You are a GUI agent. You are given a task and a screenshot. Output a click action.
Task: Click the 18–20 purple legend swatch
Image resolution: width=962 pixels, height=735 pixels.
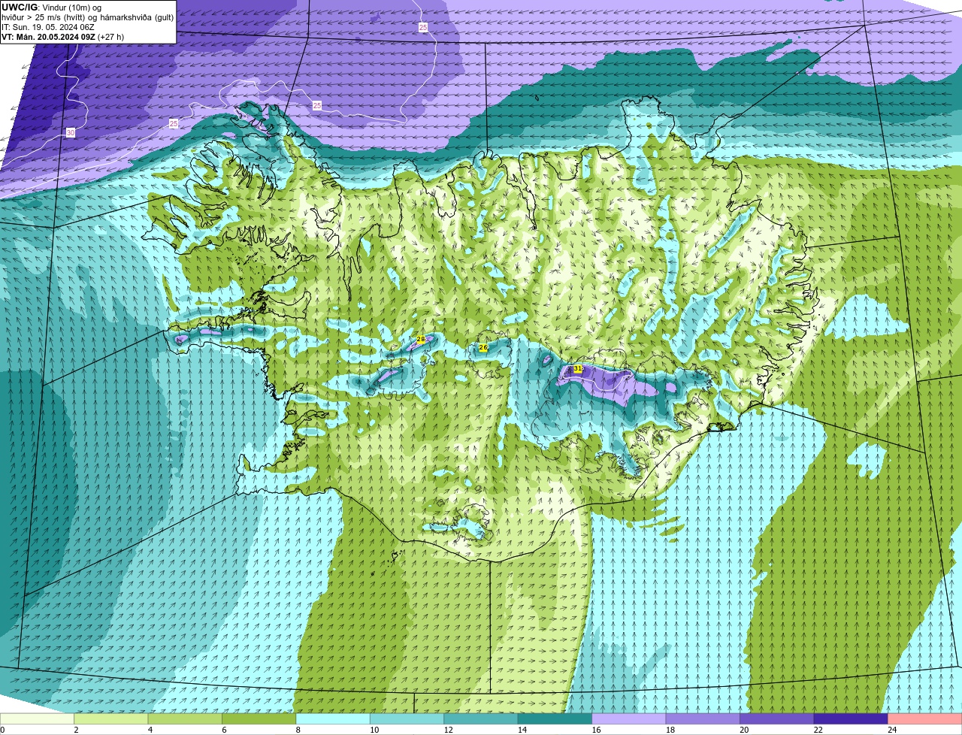click(x=703, y=718)
